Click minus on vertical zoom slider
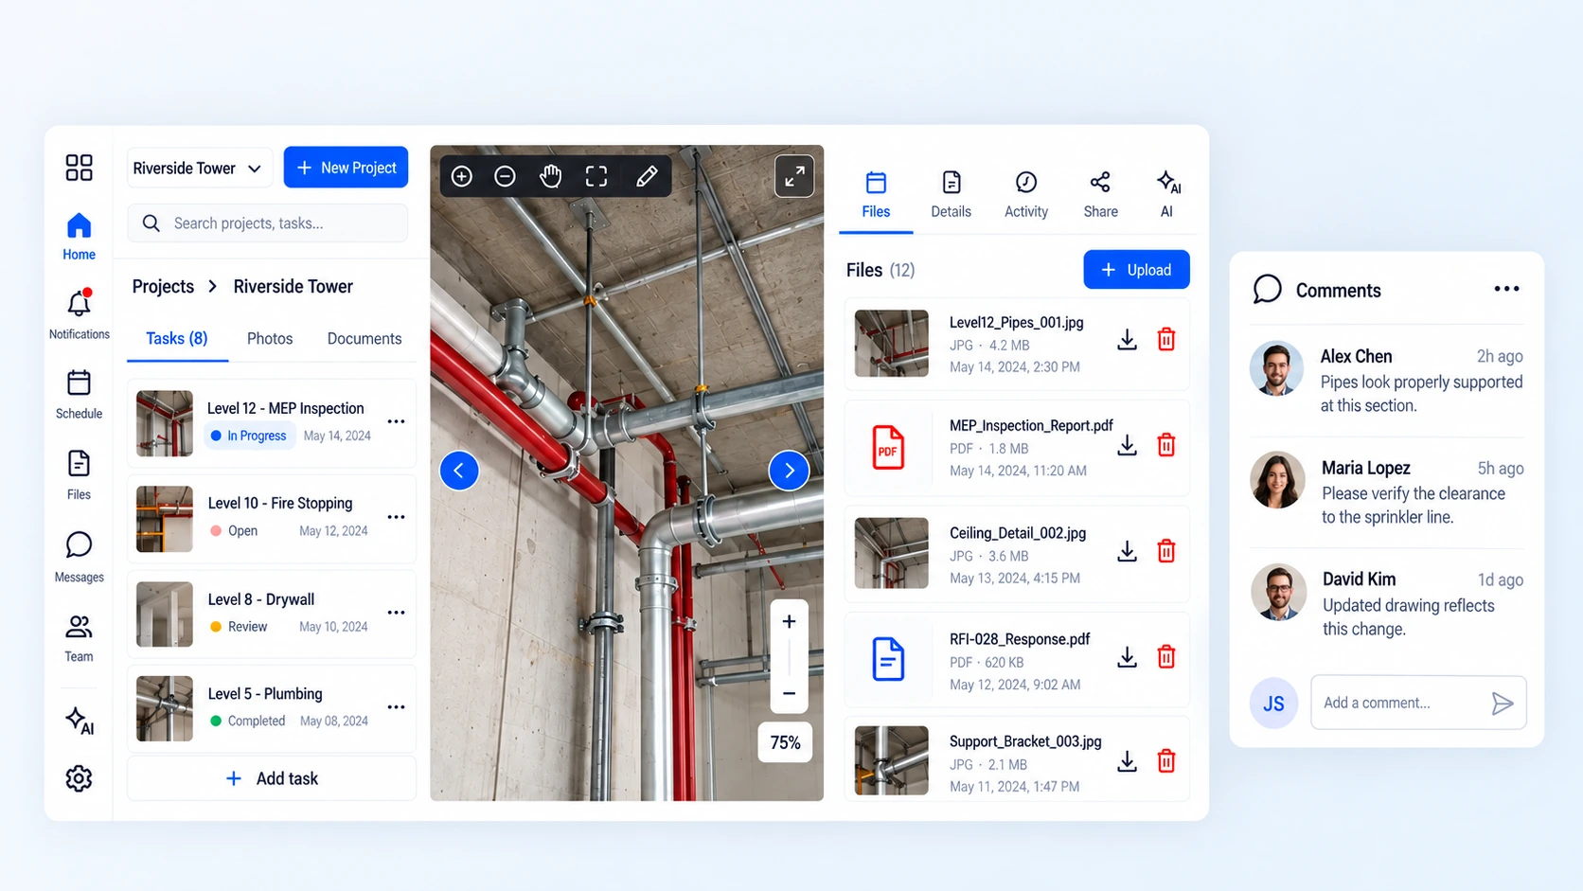This screenshot has height=891, width=1583. coord(789,693)
